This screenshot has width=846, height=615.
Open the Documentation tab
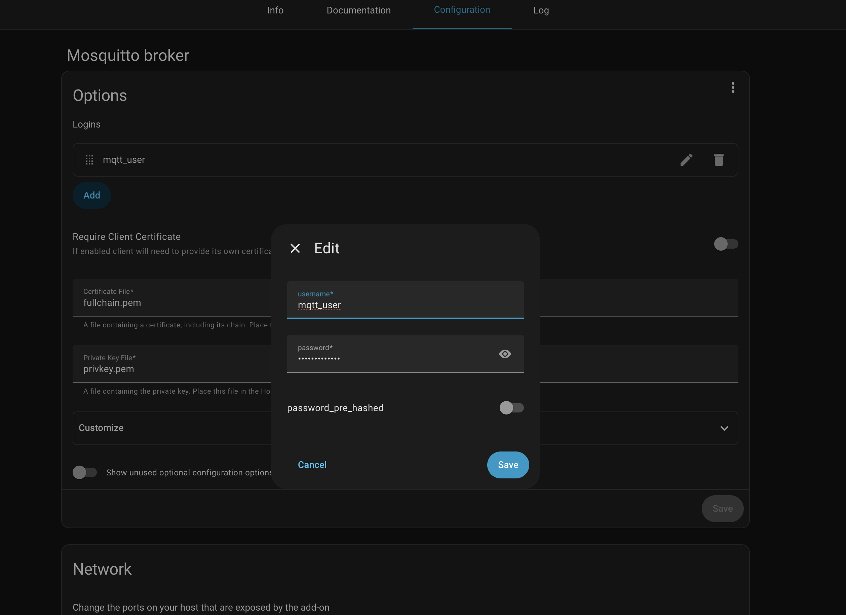pos(358,10)
